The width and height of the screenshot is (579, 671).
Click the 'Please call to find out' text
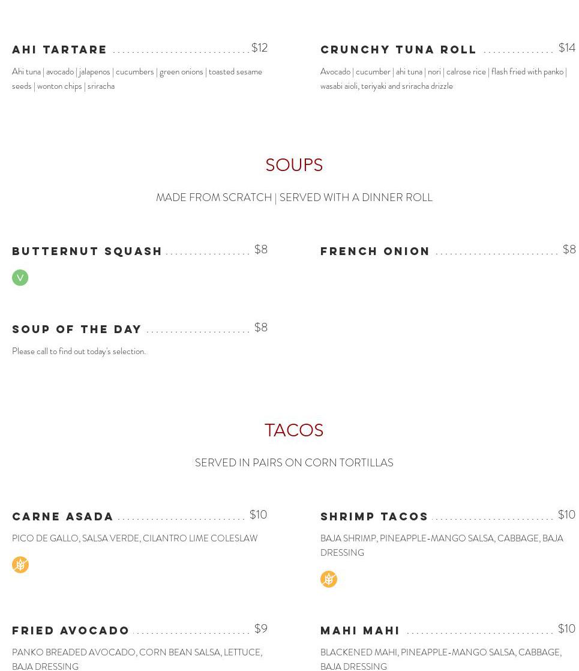(79, 351)
